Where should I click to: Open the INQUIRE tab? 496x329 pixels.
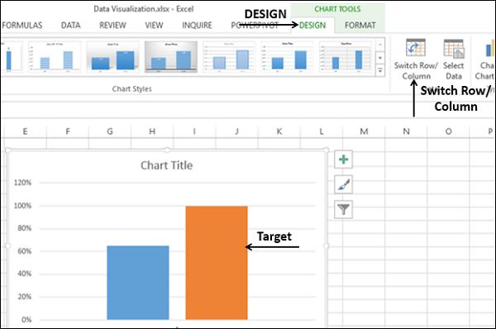[197, 26]
